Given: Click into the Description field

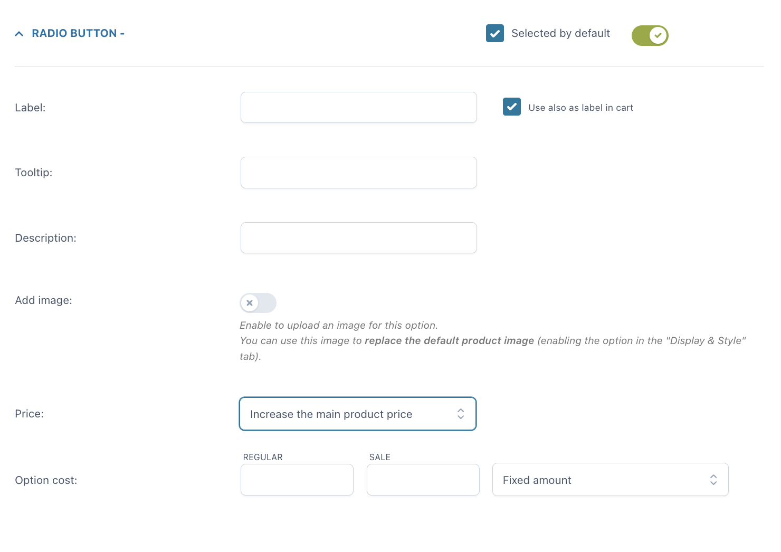Looking at the screenshot, I should click(358, 238).
